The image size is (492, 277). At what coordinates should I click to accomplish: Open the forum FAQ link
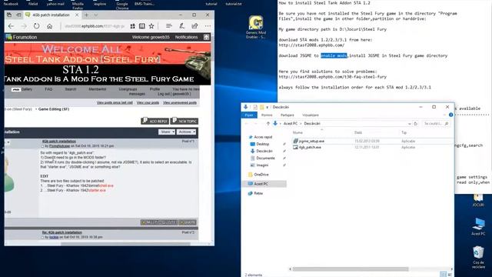click(48, 89)
